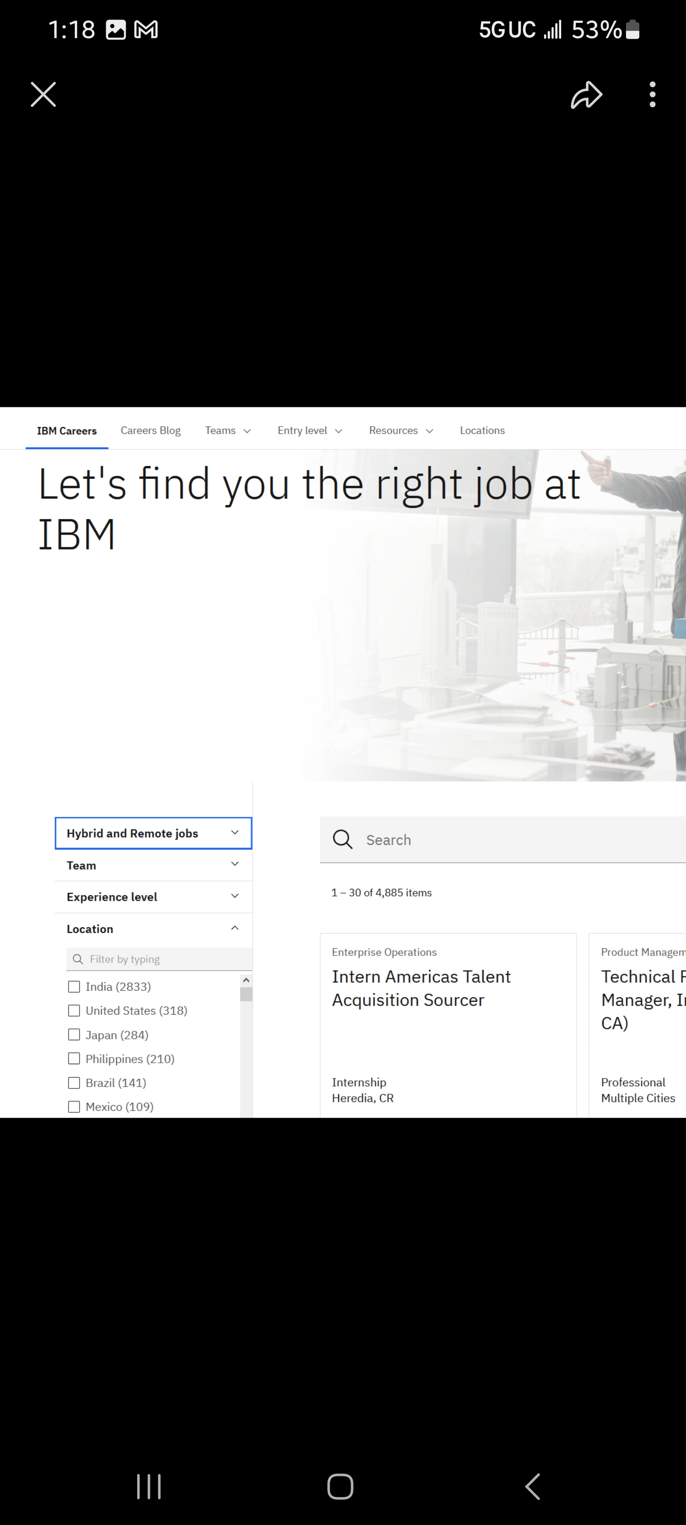Tap the Android home button

coord(340,1486)
